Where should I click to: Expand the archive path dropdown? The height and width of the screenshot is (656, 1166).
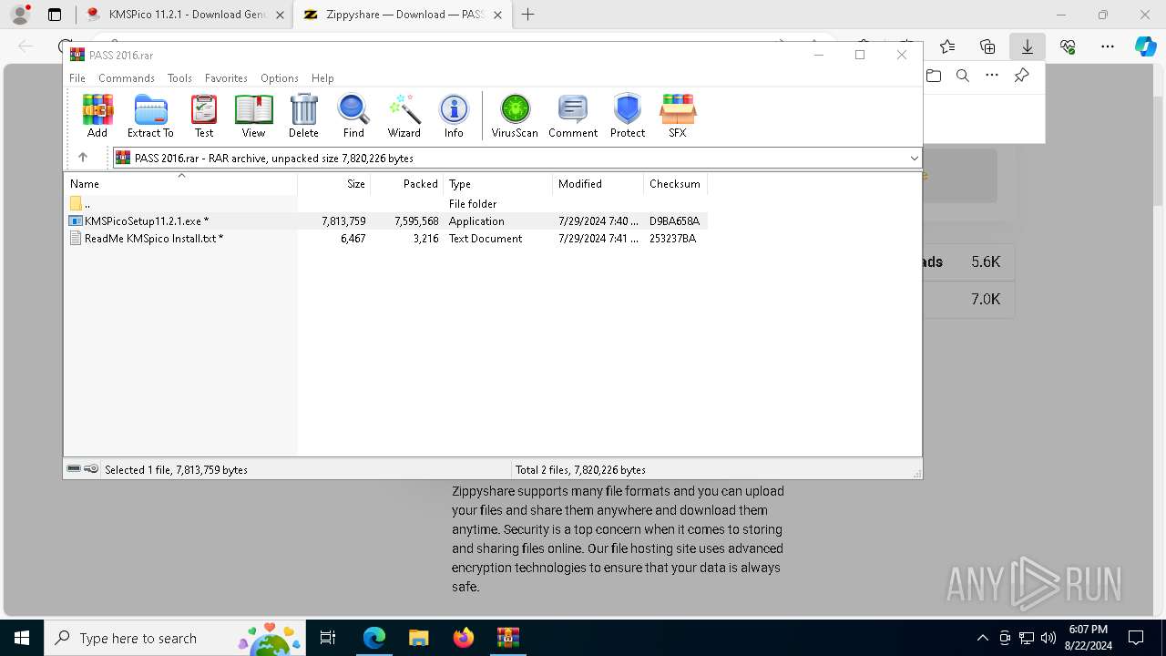(914, 159)
